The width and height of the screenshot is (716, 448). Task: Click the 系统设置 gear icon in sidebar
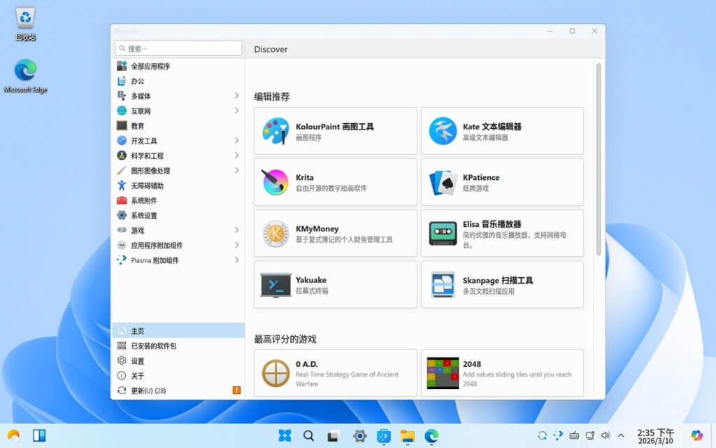(x=122, y=216)
